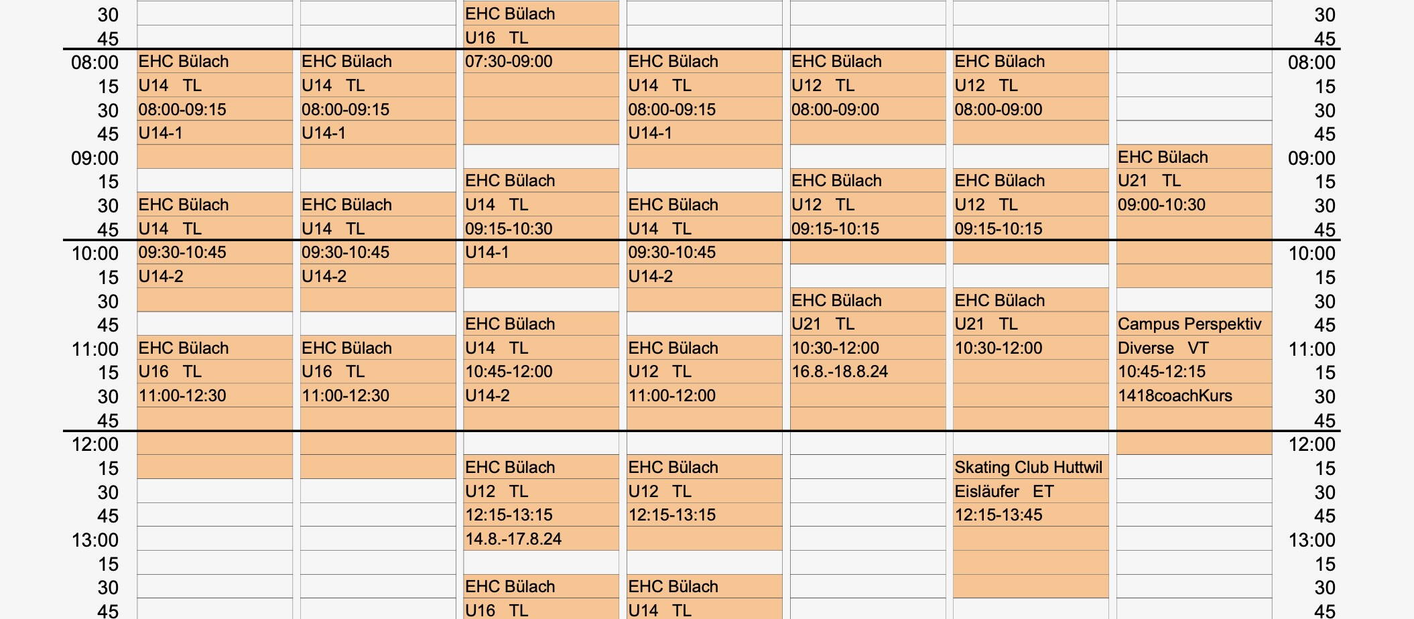Click the 11:00-12:00 U12 training slot
Screen dimensions: 1414x619
click(671, 396)
